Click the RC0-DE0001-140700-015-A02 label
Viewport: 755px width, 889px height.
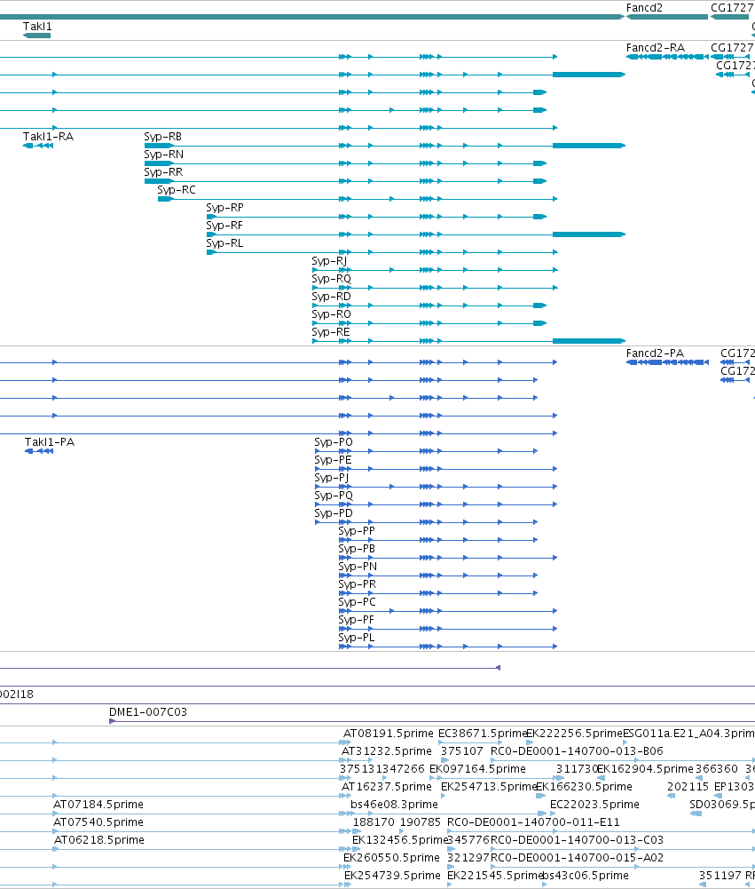click(x=578, y=858)
